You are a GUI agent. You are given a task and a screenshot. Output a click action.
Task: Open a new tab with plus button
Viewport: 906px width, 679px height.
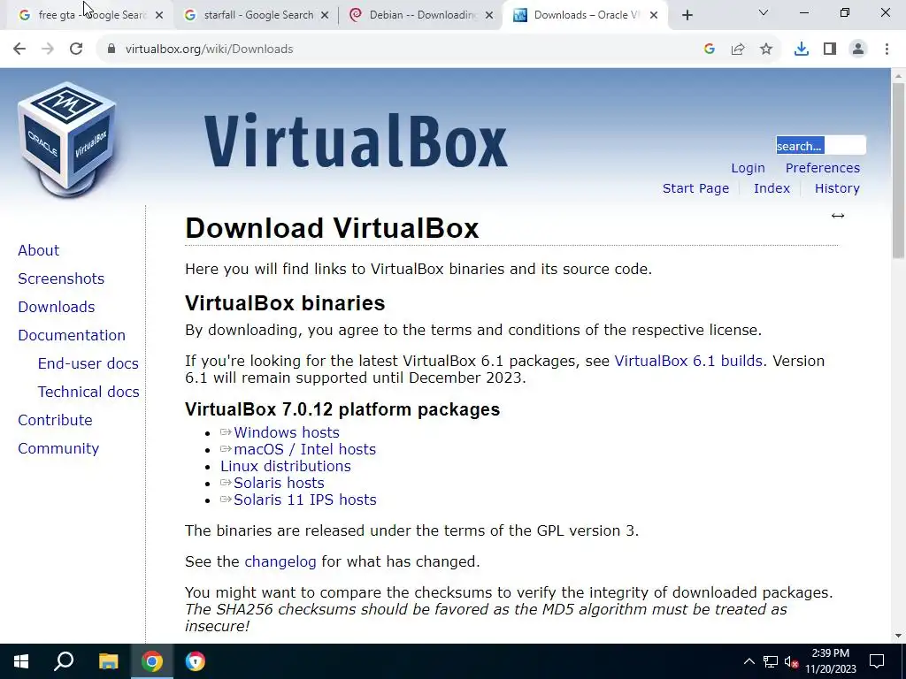point(687,16)
